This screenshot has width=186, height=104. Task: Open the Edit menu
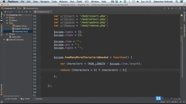tap(28, 1)
